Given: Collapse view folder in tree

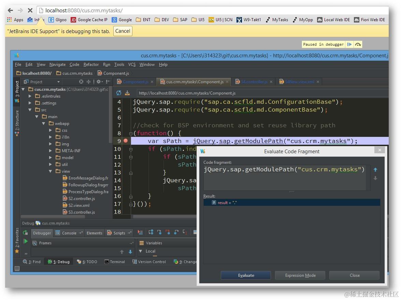Looking at the screenshot, I should pyautogui.click(x=51, y=171).
